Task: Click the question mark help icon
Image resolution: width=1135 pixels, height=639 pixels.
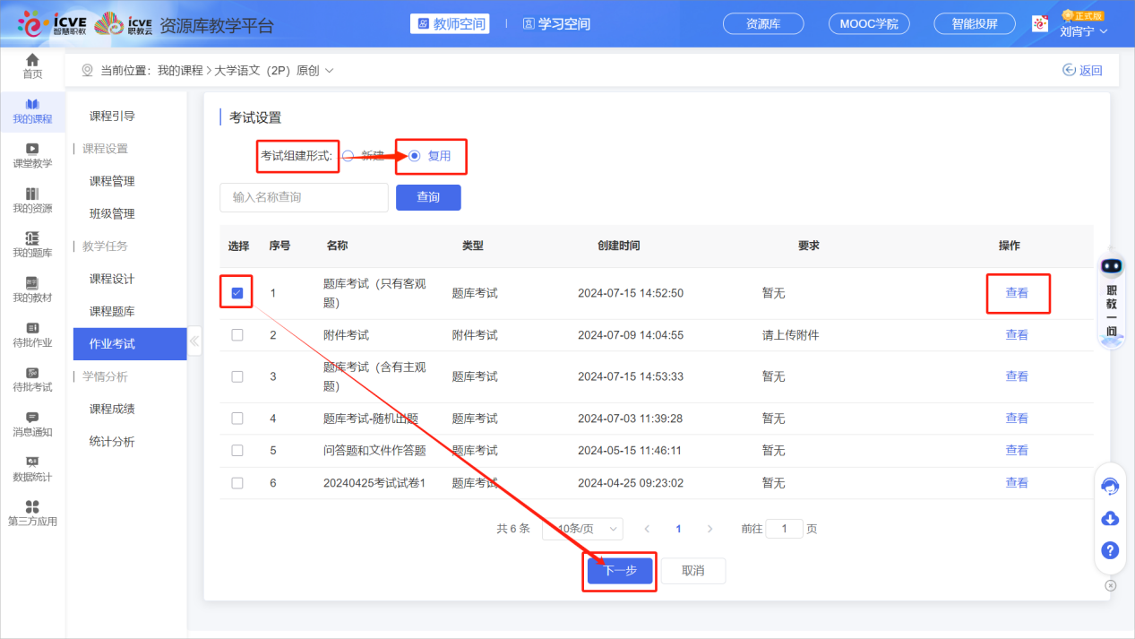Action: [x=1110, y=550]
